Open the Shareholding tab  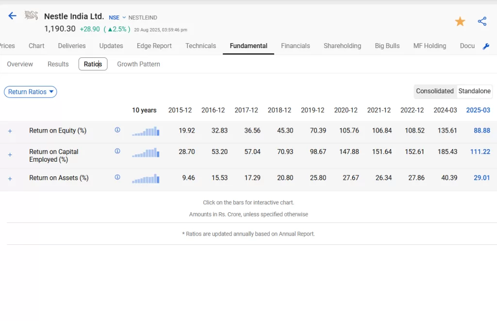coord(342,46)
